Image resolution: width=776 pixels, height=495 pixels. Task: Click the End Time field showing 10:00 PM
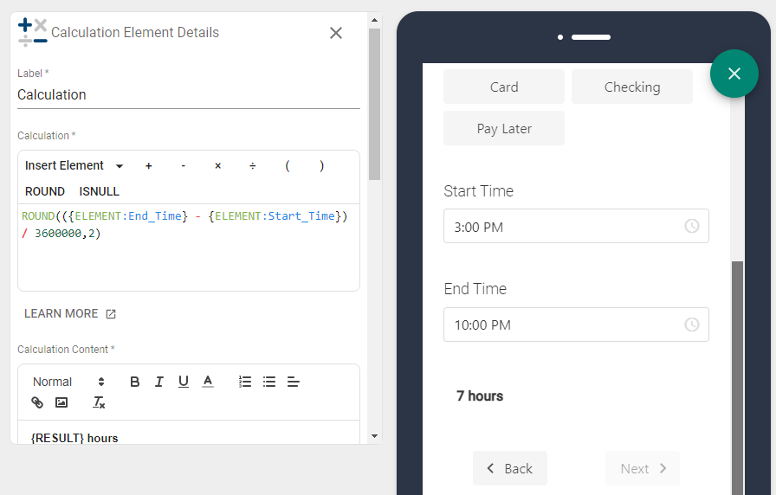pos(576,325)
